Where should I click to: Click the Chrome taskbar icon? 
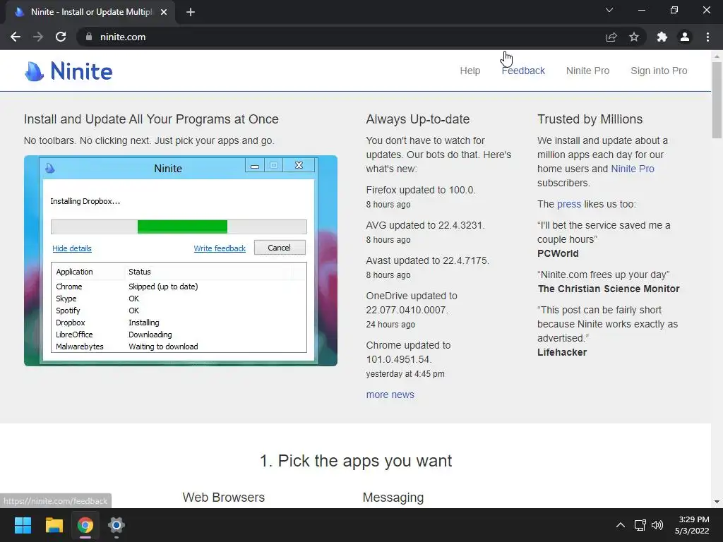(85, 525)
